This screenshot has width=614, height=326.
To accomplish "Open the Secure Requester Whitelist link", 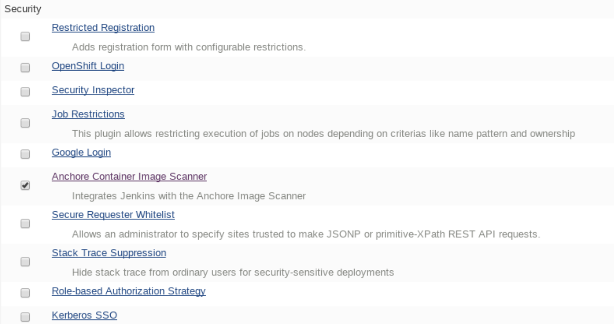I will 113,215.
